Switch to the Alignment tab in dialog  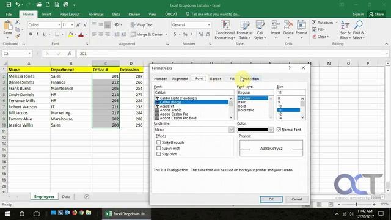[180, 79]
